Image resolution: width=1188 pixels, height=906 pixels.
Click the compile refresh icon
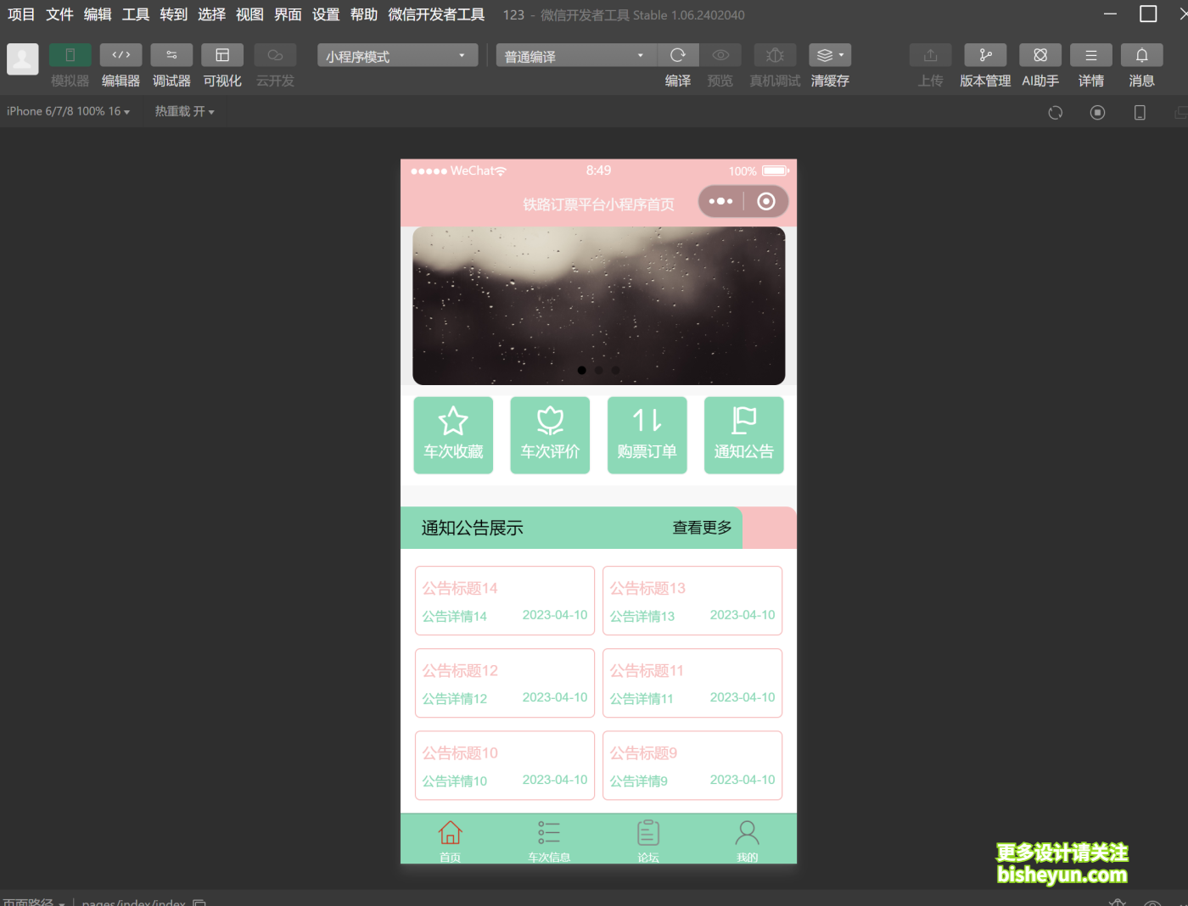pyautogui.click(x=677, y=55)
